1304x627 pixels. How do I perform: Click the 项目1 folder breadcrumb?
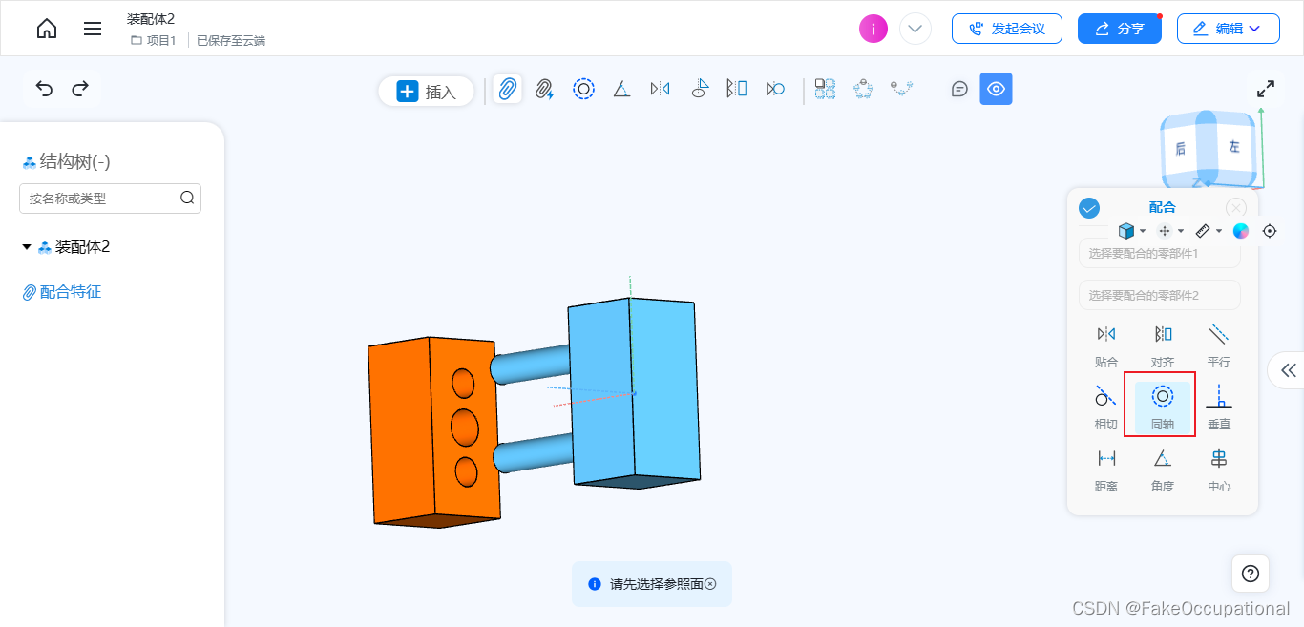click(x=154, y=40)
